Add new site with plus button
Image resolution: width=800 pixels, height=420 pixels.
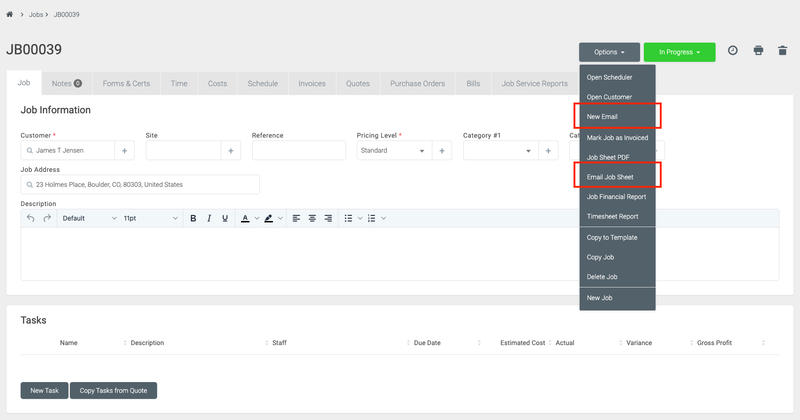(x=231, y=151)
